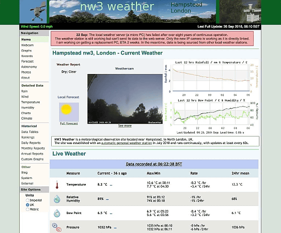Click the thermometer icon in Temperature row
Image resolution: width=281 pixels, height=233 pixels.
(57, 184)
